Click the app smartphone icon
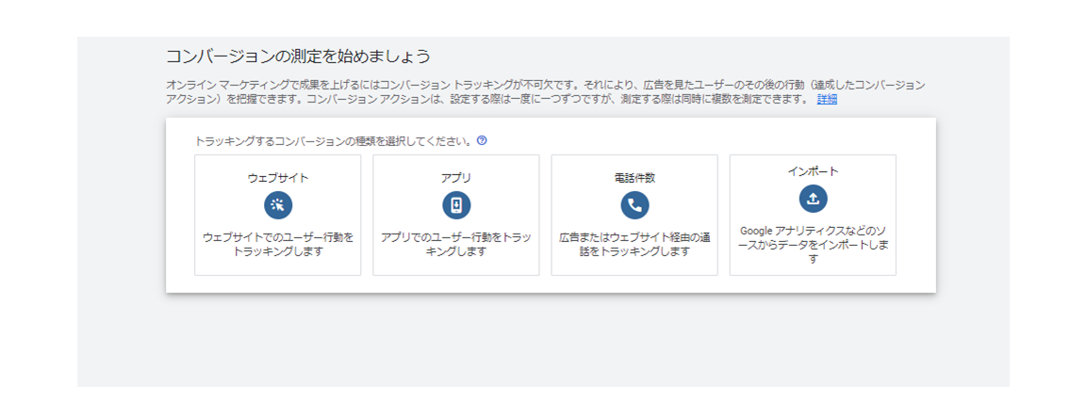This screenshot has height=419, width=1087. [456, 205]
